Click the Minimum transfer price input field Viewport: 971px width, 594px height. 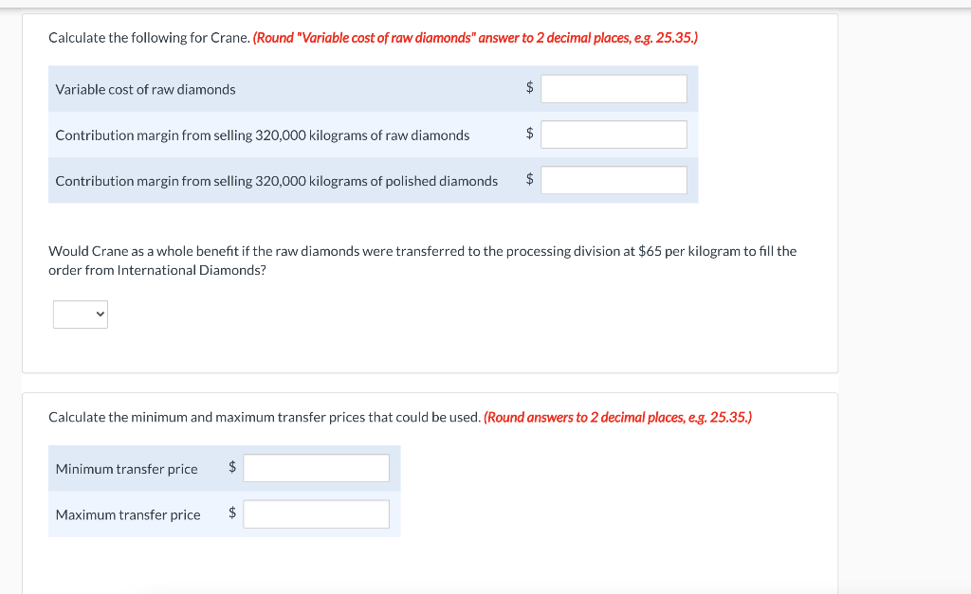316,468
